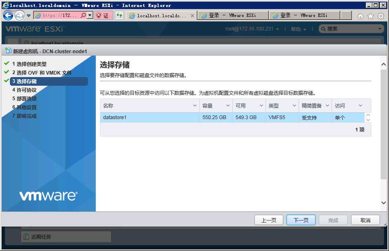
Task: Open the Favorites star icon
Action: (370, 16)
